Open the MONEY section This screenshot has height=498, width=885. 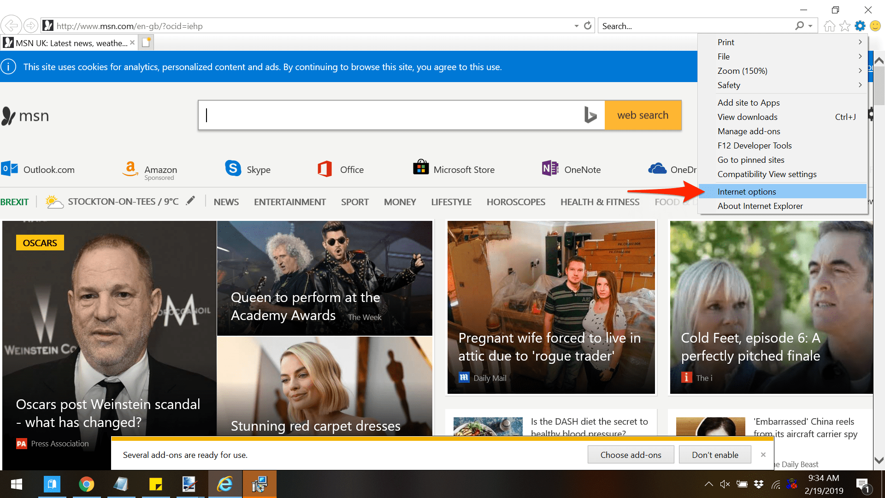pyautogui.click(x=400, y=202)
